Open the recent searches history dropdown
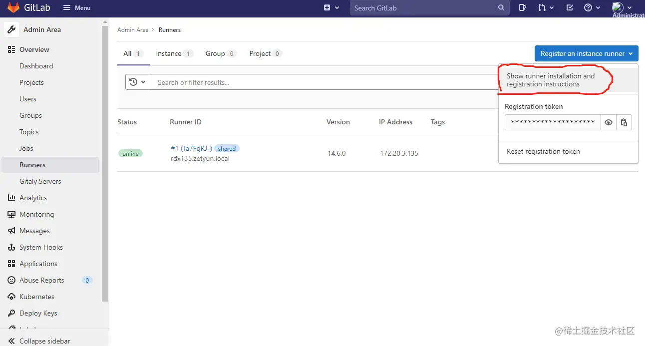The height and width of the screenshot is (346, 645). pos(138,82)
